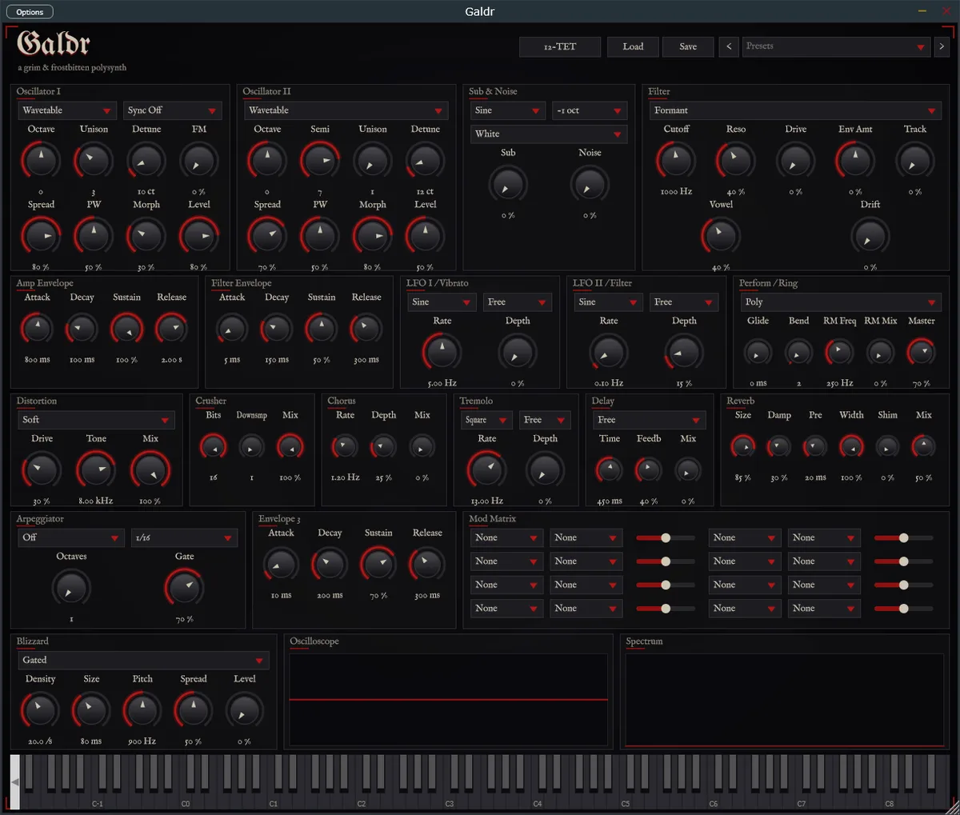Viewport: 960px width, 815px height.
Task: Click the LFO II Depth knob
Action: click(684, 352)
